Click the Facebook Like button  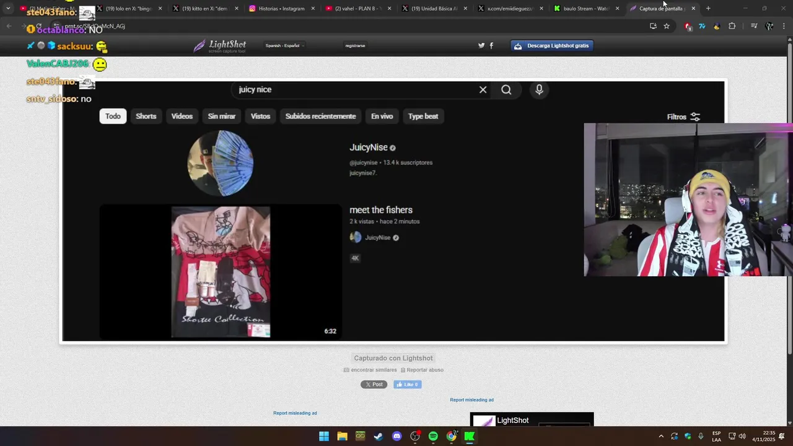[x=408, y=385]
